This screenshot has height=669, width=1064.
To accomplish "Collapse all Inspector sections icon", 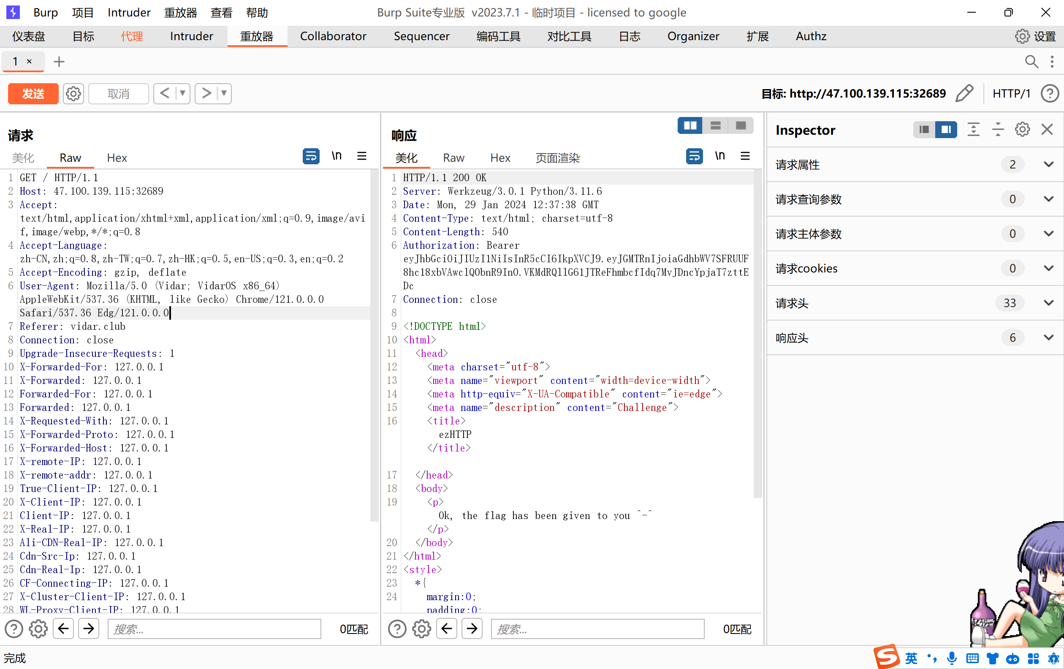I will 998,130.
